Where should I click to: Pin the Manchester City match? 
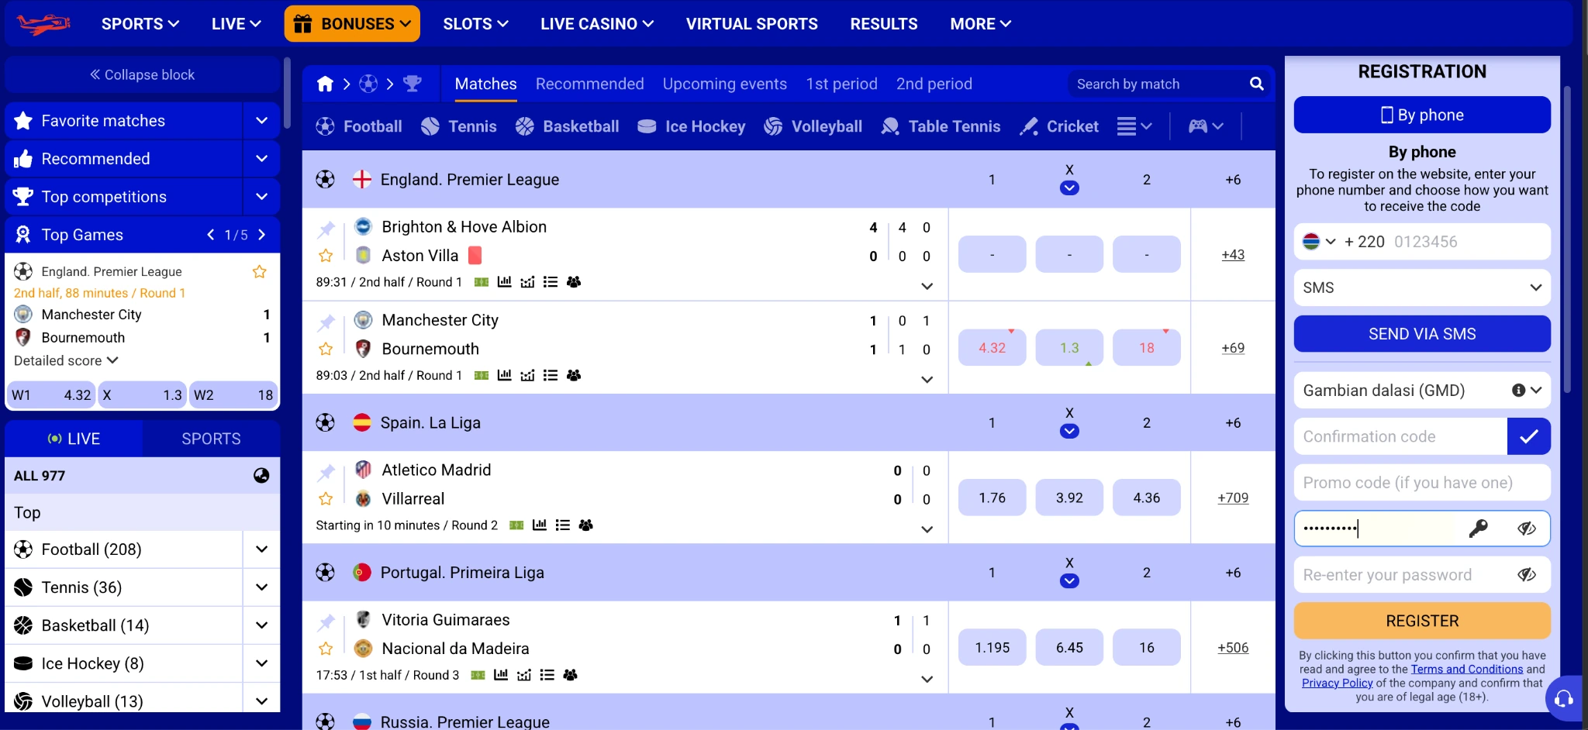pyautogui.click(x=326, y=322)
